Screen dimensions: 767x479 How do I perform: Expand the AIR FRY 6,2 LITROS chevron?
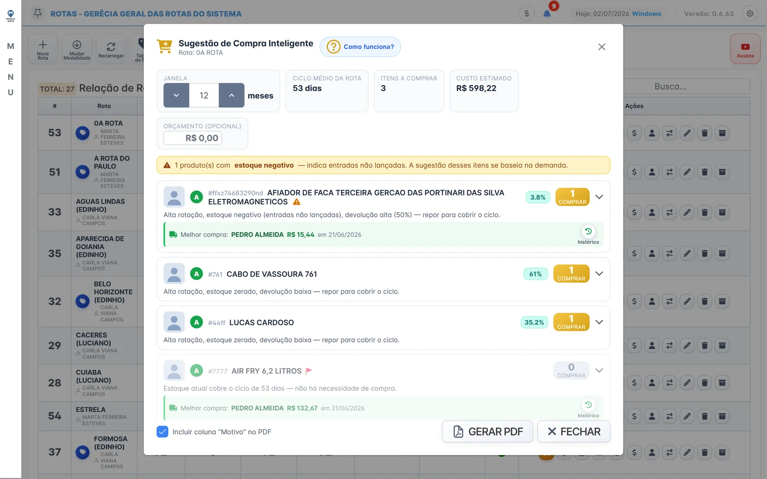[x=599, y=370]
